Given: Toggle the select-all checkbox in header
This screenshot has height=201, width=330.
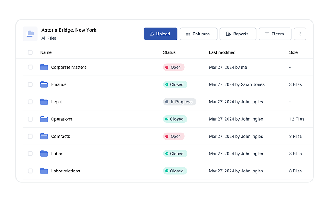Looking at the screenshot, I should (30, 52).
